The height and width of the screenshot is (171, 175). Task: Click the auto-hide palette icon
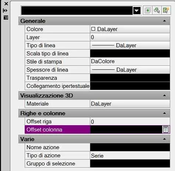[x=5, y=11]
